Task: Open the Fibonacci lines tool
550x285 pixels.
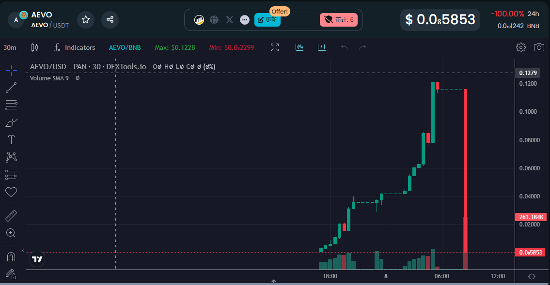Action: pos(11,105)
